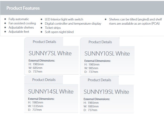The width and height of the screenshot is (164, 115).
Task: Select the SUNNY10SL White Product Details tab
Action: pyautogui.click(x=100, y=42)
